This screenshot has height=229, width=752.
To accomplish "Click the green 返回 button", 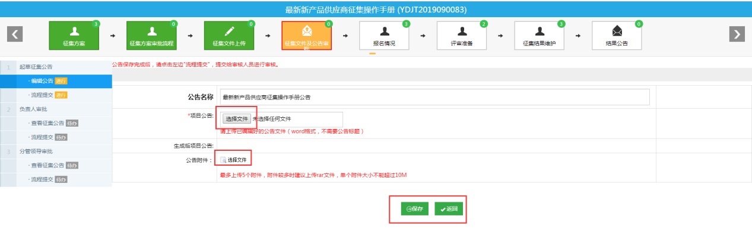I will coord(449,209).
